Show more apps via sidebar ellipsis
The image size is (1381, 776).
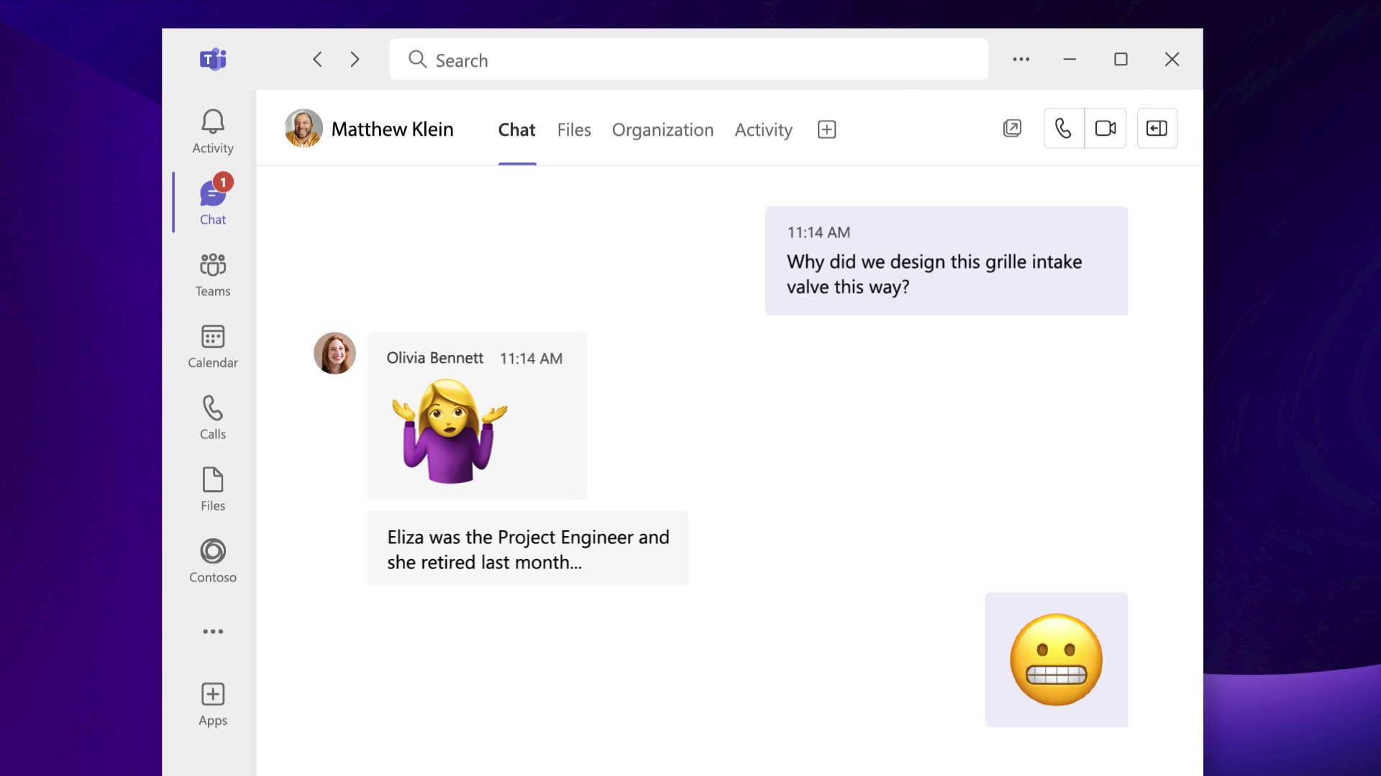click(213, 632)
